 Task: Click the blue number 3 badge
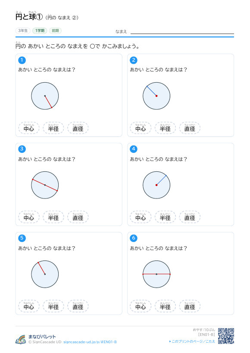pyautogui.click(x=22, y=149)
